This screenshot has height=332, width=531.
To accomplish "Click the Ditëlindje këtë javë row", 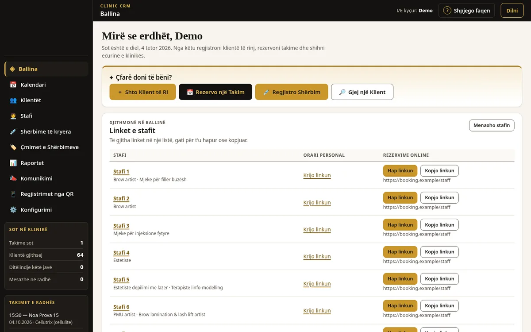I will (x=46, y=267).
